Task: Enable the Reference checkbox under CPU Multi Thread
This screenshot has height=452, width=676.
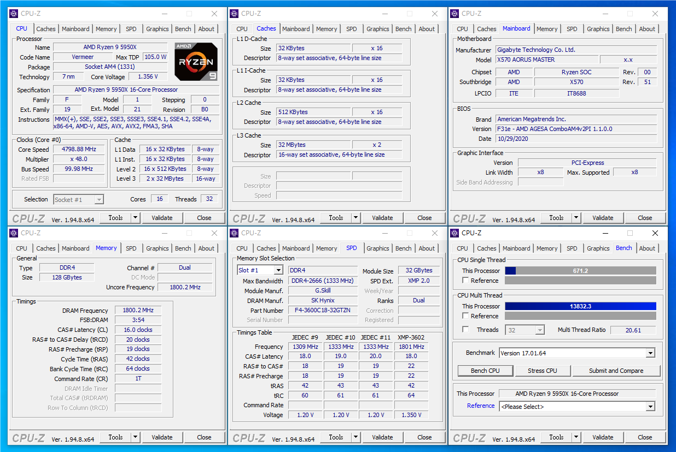Action: click(465, 316)
